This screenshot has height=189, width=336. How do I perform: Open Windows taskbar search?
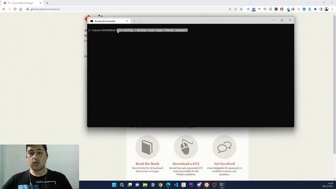122,185
